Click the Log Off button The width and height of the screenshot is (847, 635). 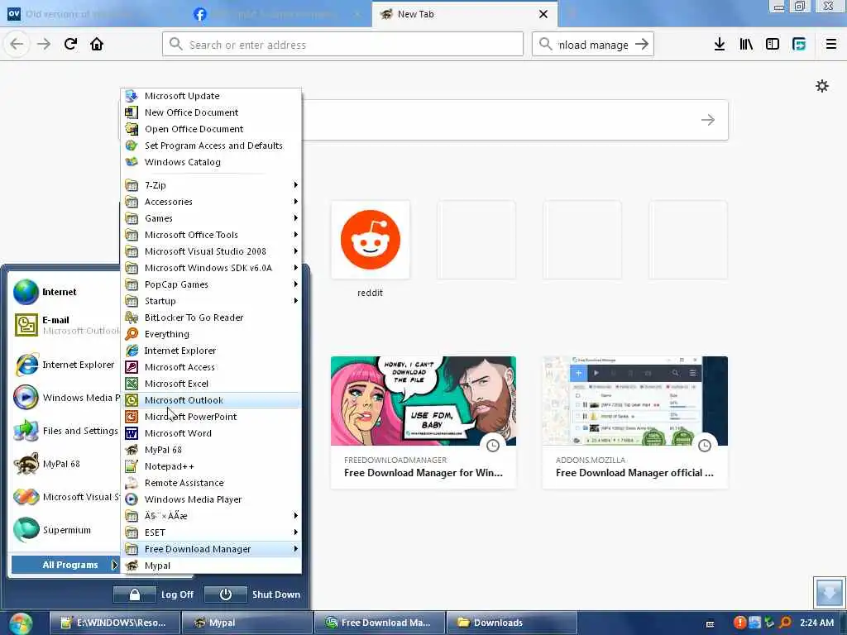155,594
